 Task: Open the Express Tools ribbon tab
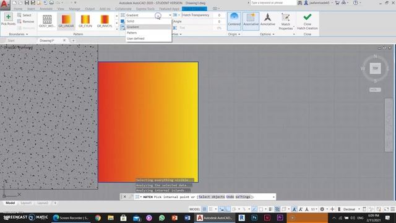pos(145,9)
